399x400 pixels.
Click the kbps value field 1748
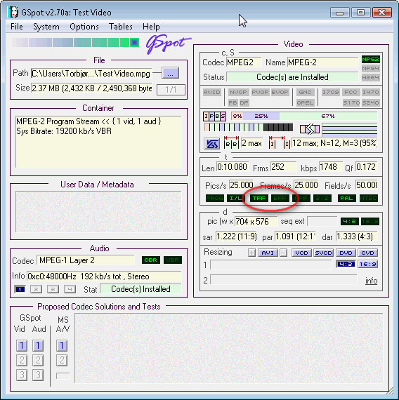tap(331, 167)
